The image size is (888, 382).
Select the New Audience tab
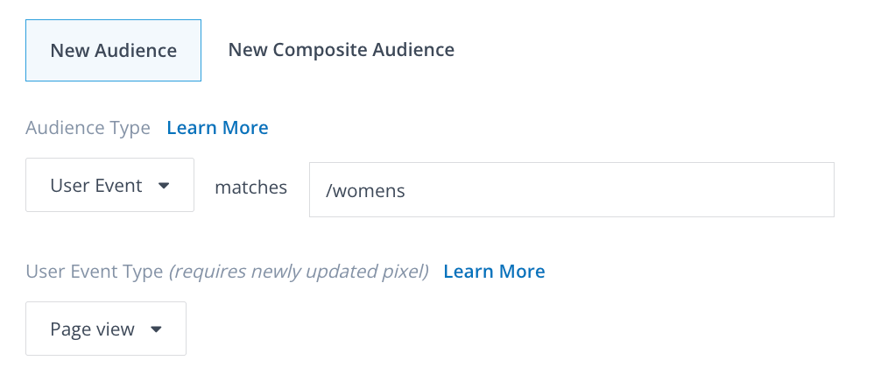click(x=114, y=51)
